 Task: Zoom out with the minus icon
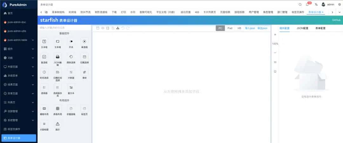[275, 53]
